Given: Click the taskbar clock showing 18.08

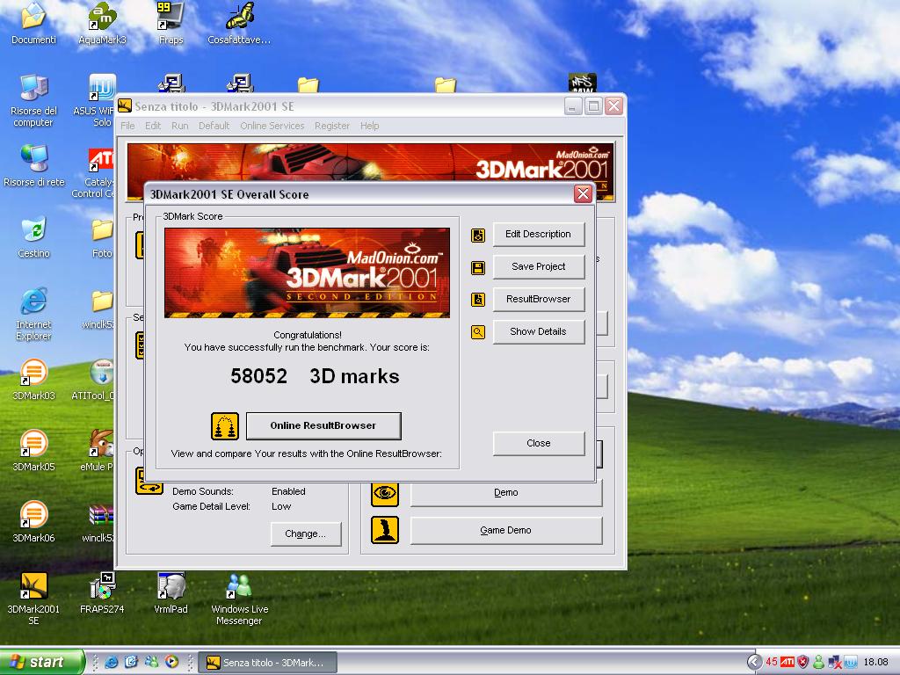Looking at the screenshot, I should (x=875, y=662).
